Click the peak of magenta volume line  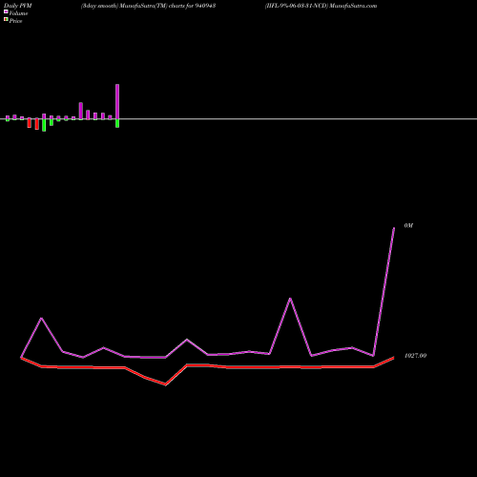[x=394, y=228]
